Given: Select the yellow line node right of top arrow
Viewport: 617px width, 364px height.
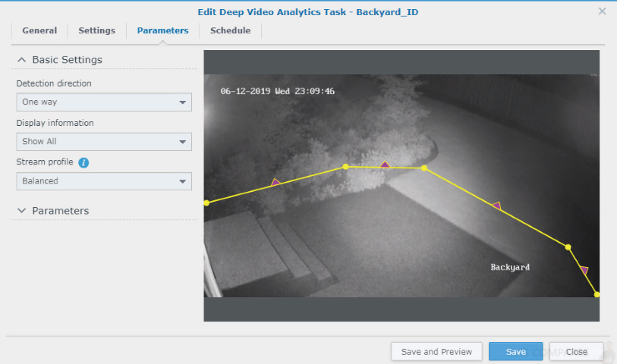Looking at the screenshot, I should [x=423, y=168].
